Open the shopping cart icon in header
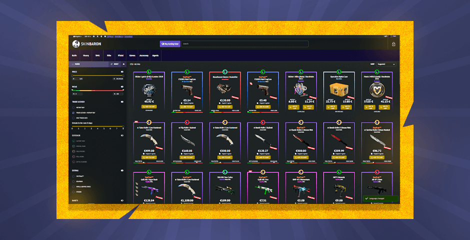Screen dimensions: 470x240 pos(393,44)
